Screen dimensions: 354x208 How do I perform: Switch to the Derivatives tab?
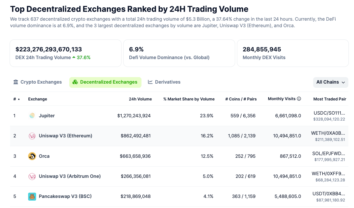tap(168, 82)
